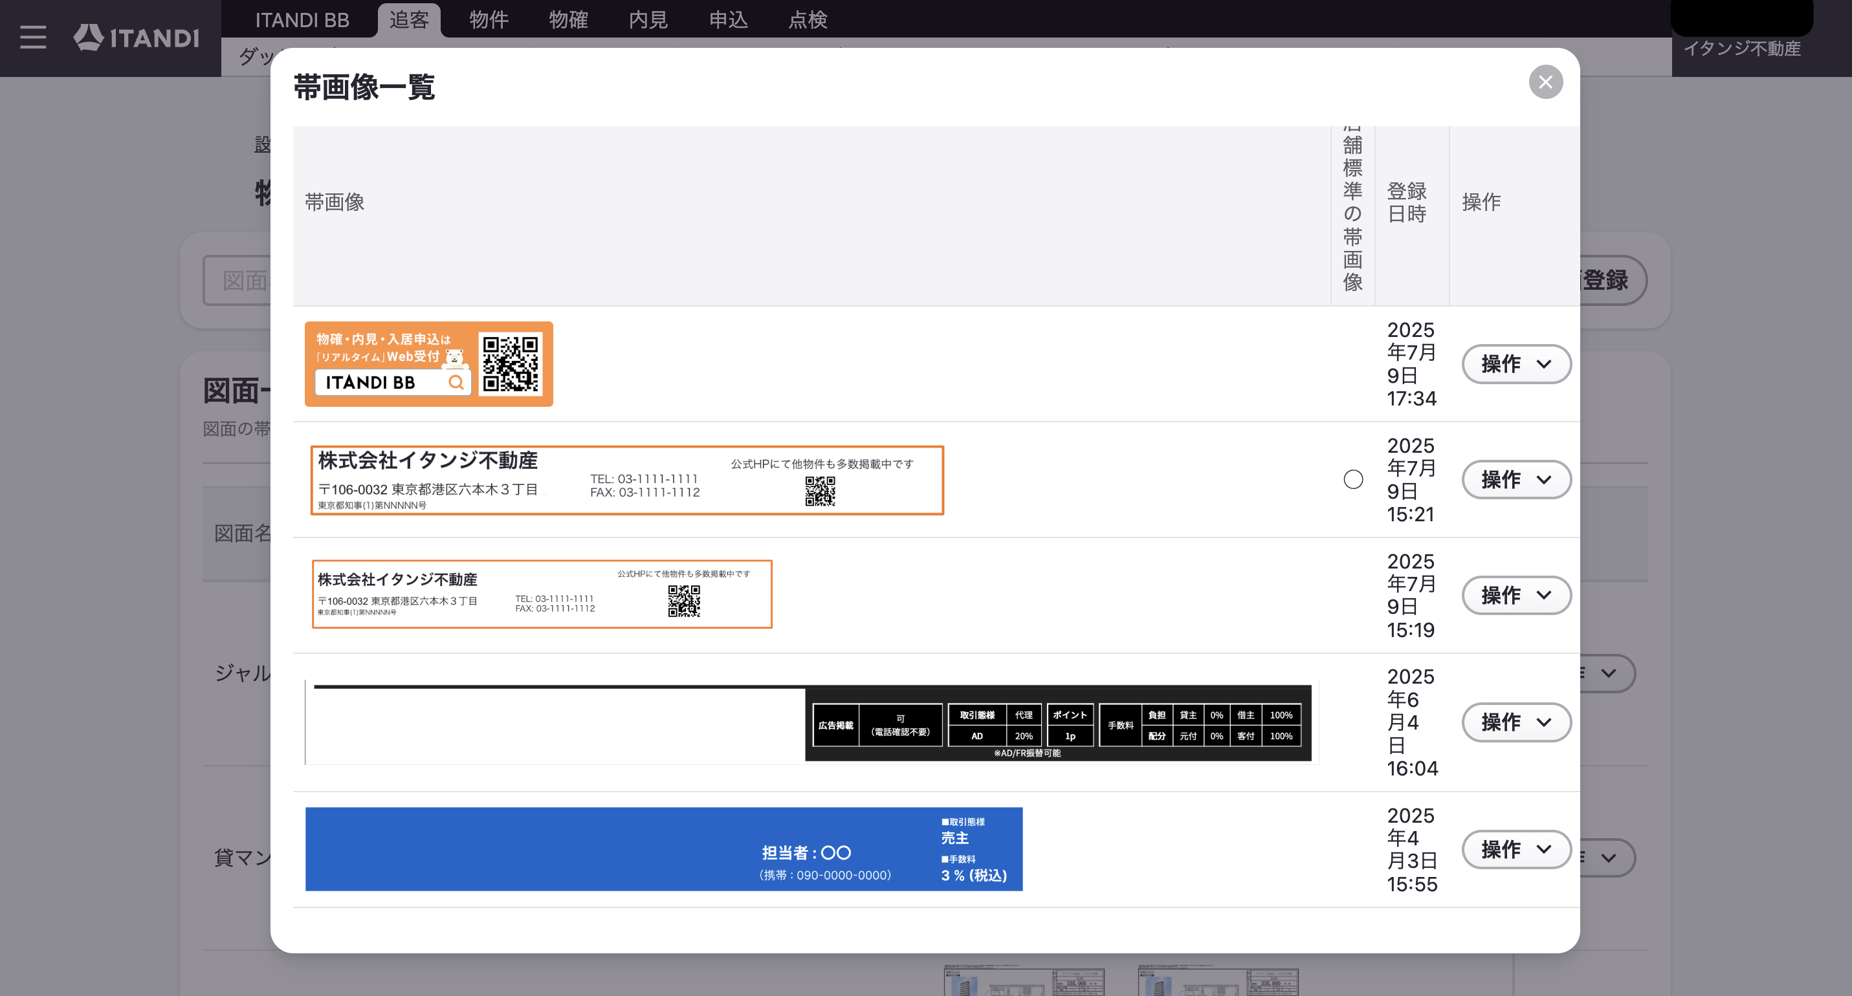This screenshot has height=996, width=1852.
Task: Click the smaller 株式会社イタンジ不動産 band image
Action: pyautogui.click(x=542, y=594)
